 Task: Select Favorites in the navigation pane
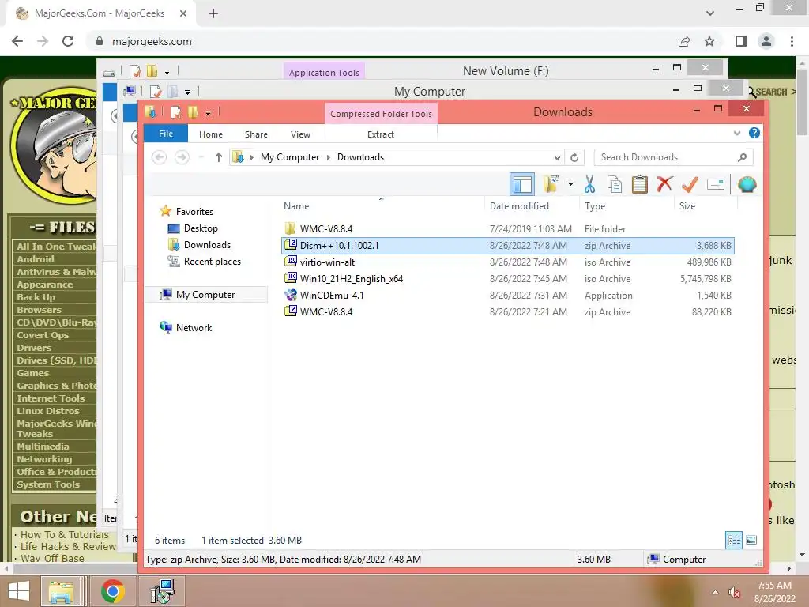[x=194, y=212]
